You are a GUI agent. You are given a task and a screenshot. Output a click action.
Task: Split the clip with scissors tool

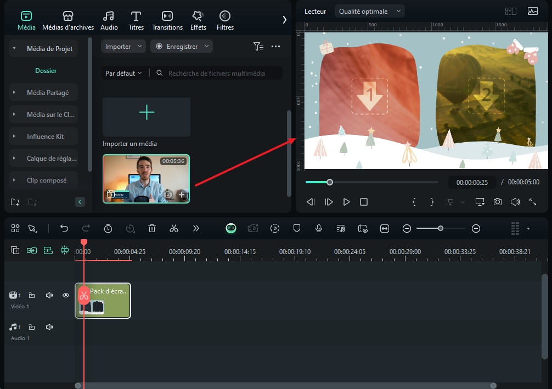[174, 228]
